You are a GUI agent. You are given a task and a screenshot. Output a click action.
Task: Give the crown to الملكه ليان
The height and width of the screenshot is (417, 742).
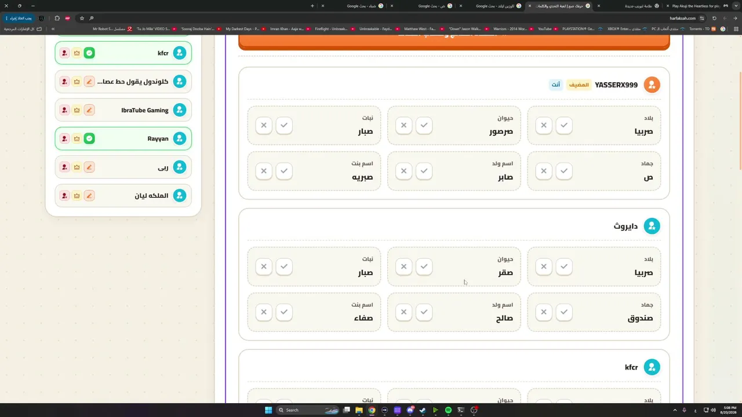[x=77, y=196]
